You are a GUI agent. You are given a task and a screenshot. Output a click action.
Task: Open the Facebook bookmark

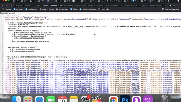18,9
